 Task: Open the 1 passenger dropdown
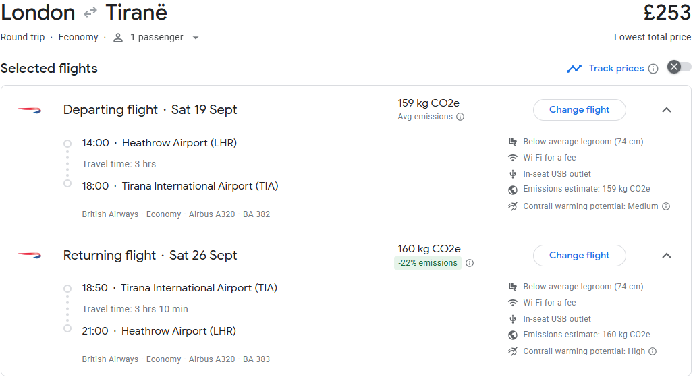click(x=157, y=38)
